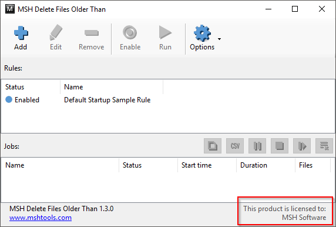Click the blue Enabled status dot
Image resolution: width=336 pixels, height=227 pixels.
tap(9, 99)
